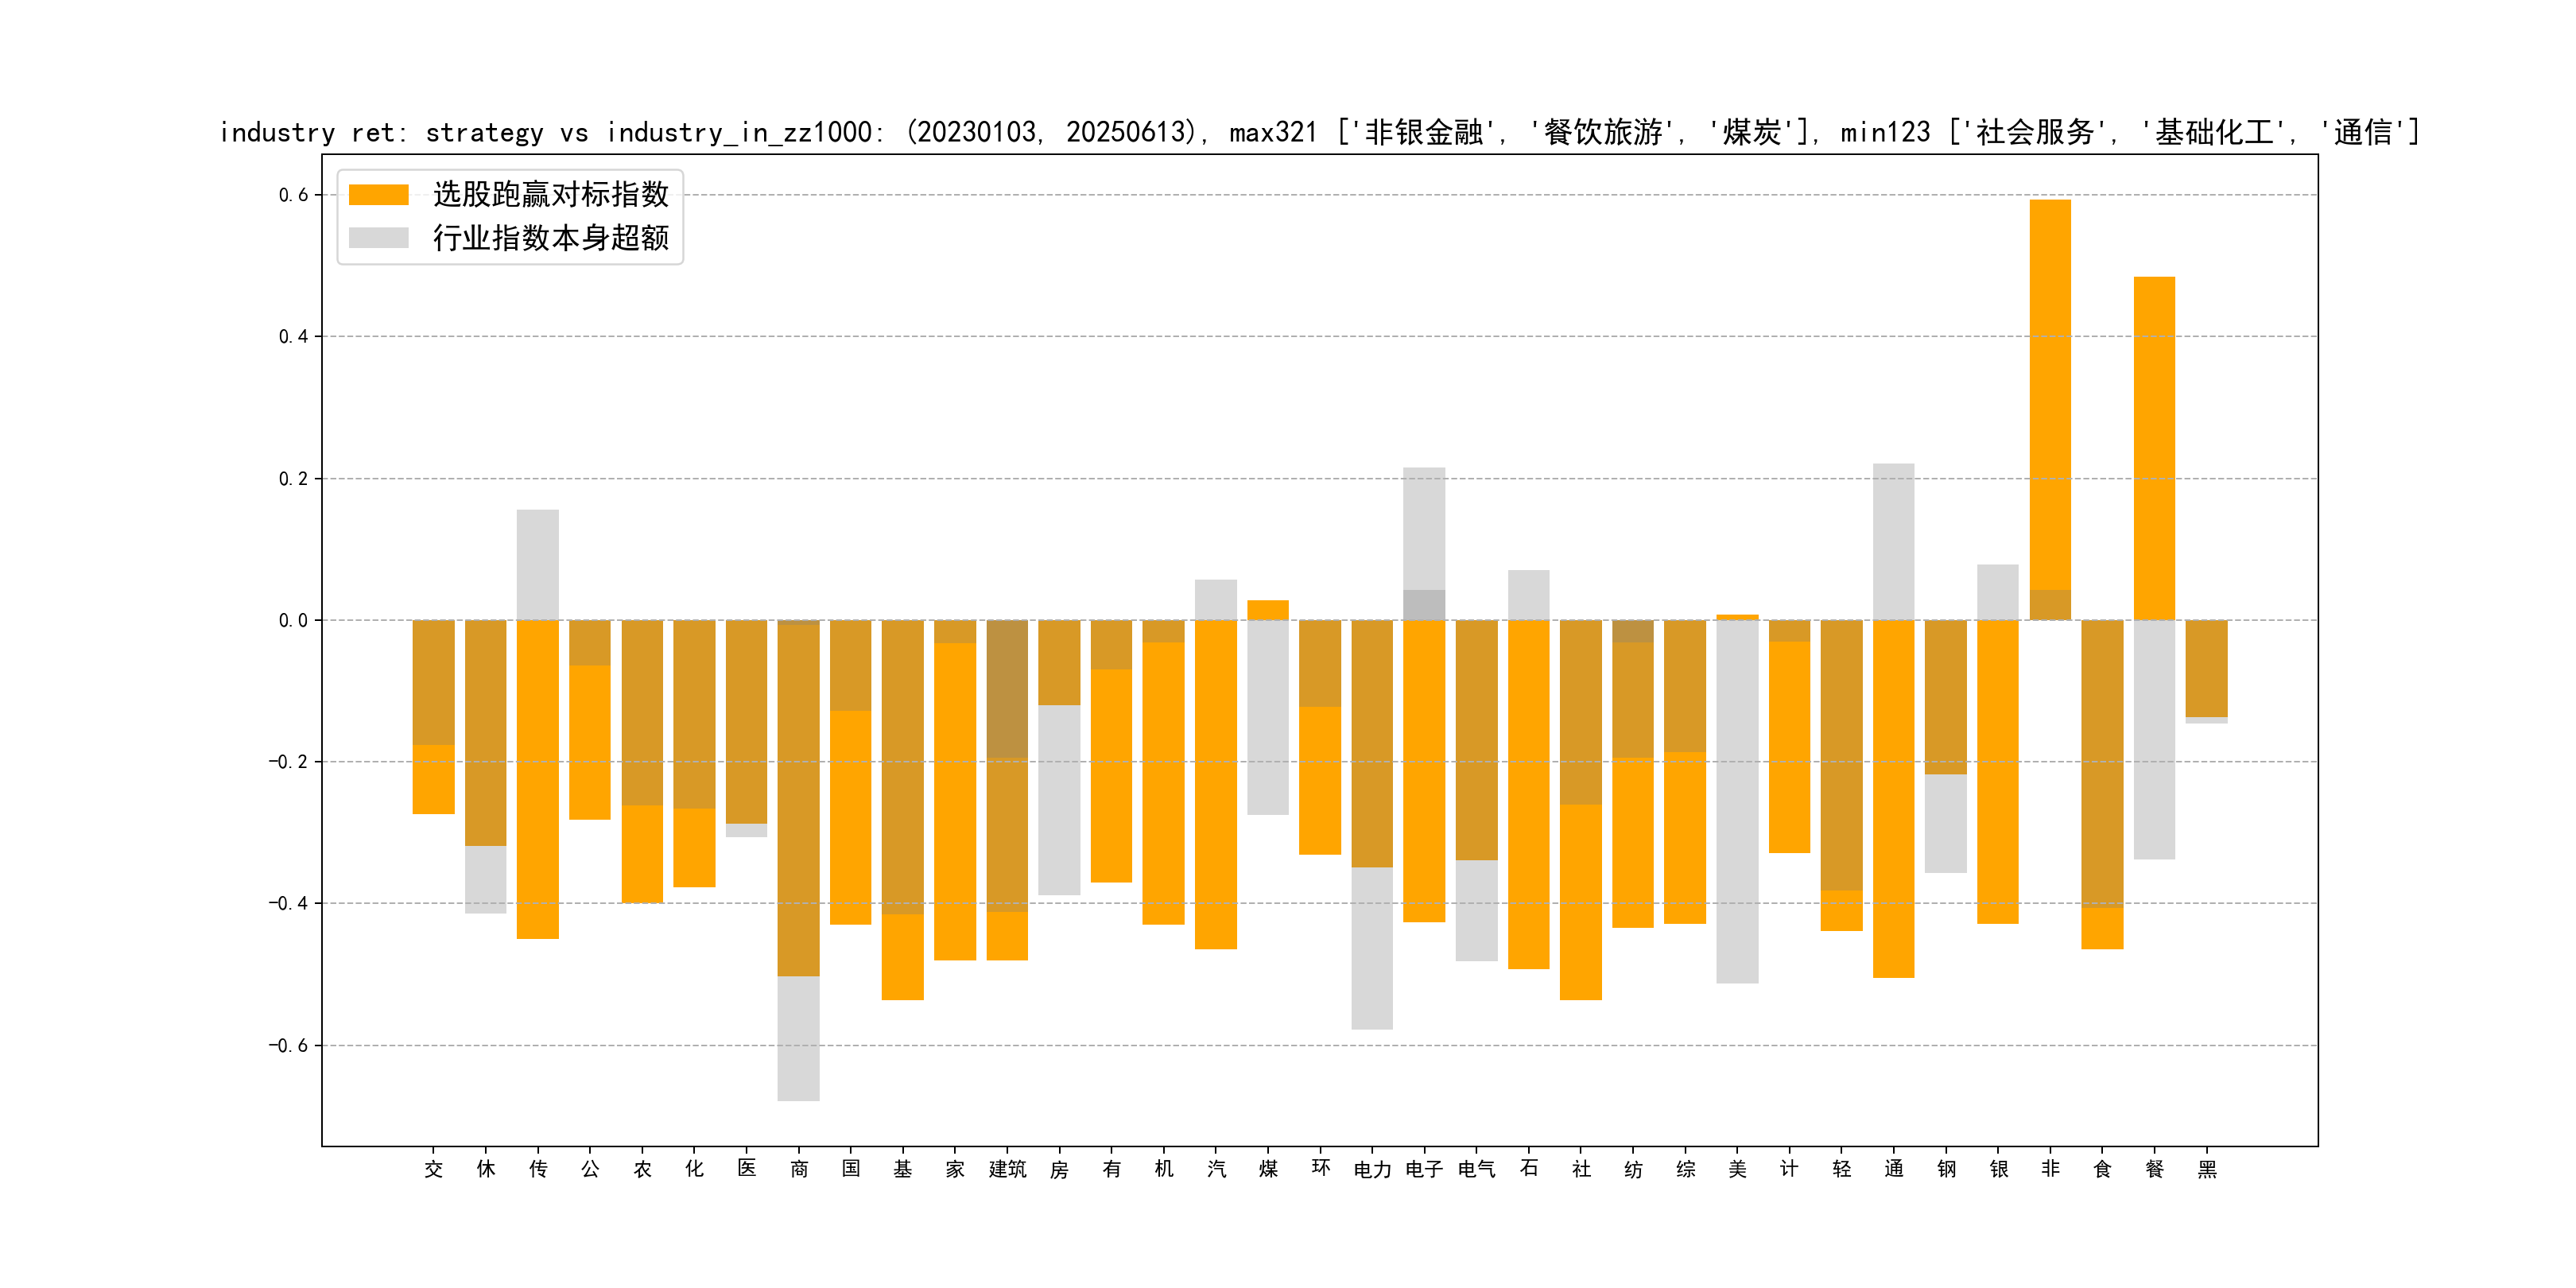Click the small orange bar above 煤
Screen dimensions: 2576x1288
1268,609
